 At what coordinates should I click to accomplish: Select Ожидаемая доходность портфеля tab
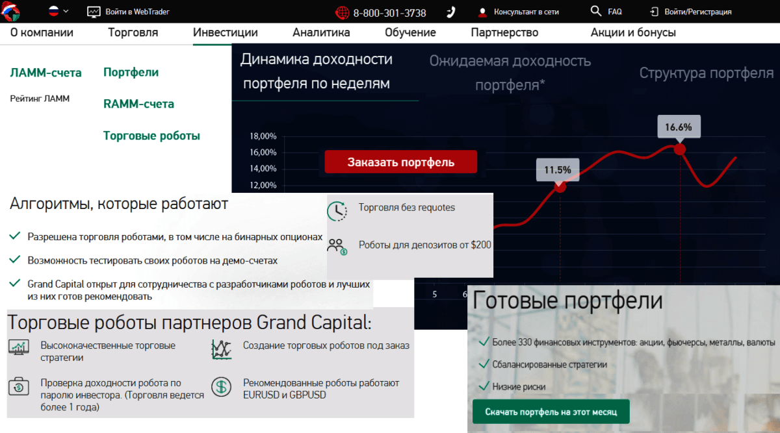click(510, 73)
